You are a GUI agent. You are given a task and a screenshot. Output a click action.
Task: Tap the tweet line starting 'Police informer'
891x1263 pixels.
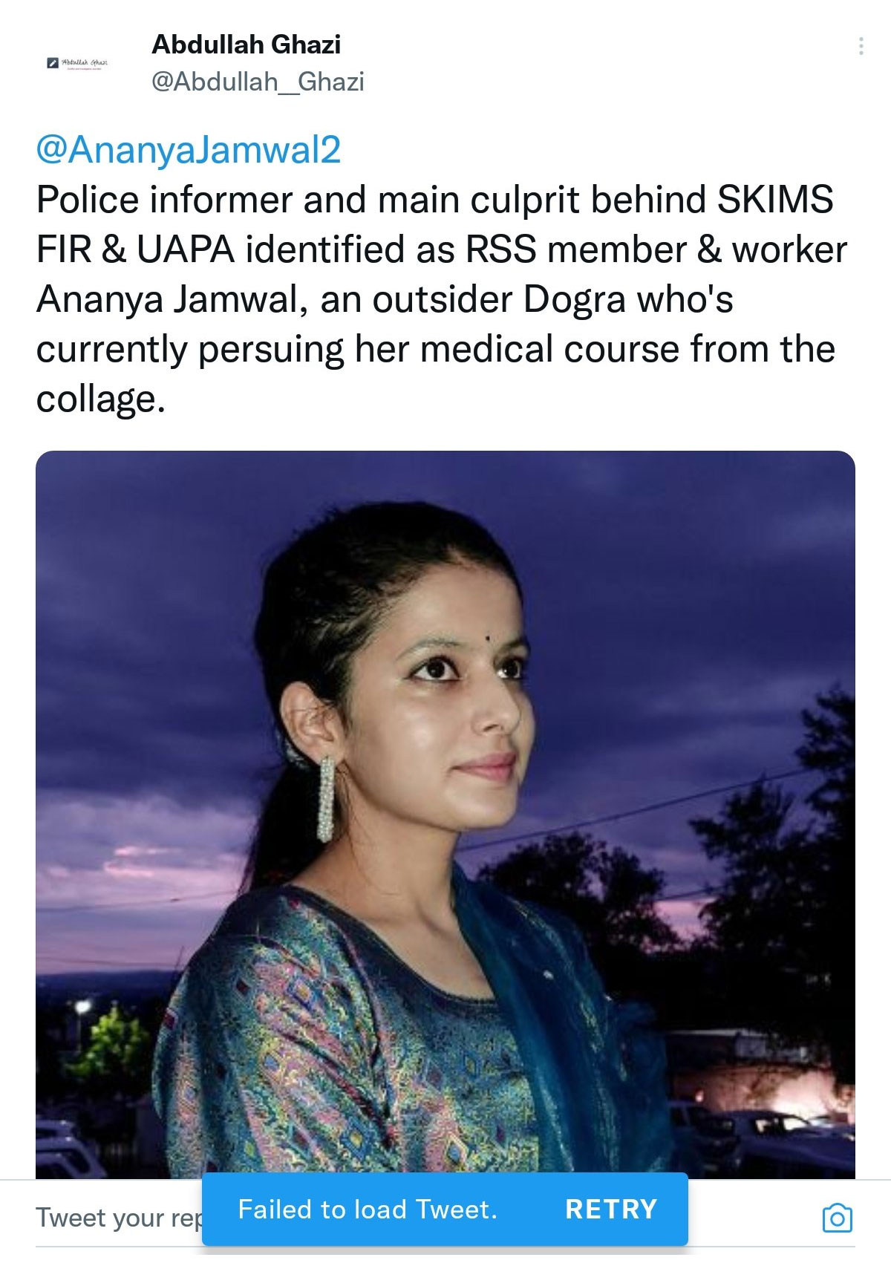pyautogui.click(x=434, y=200)
